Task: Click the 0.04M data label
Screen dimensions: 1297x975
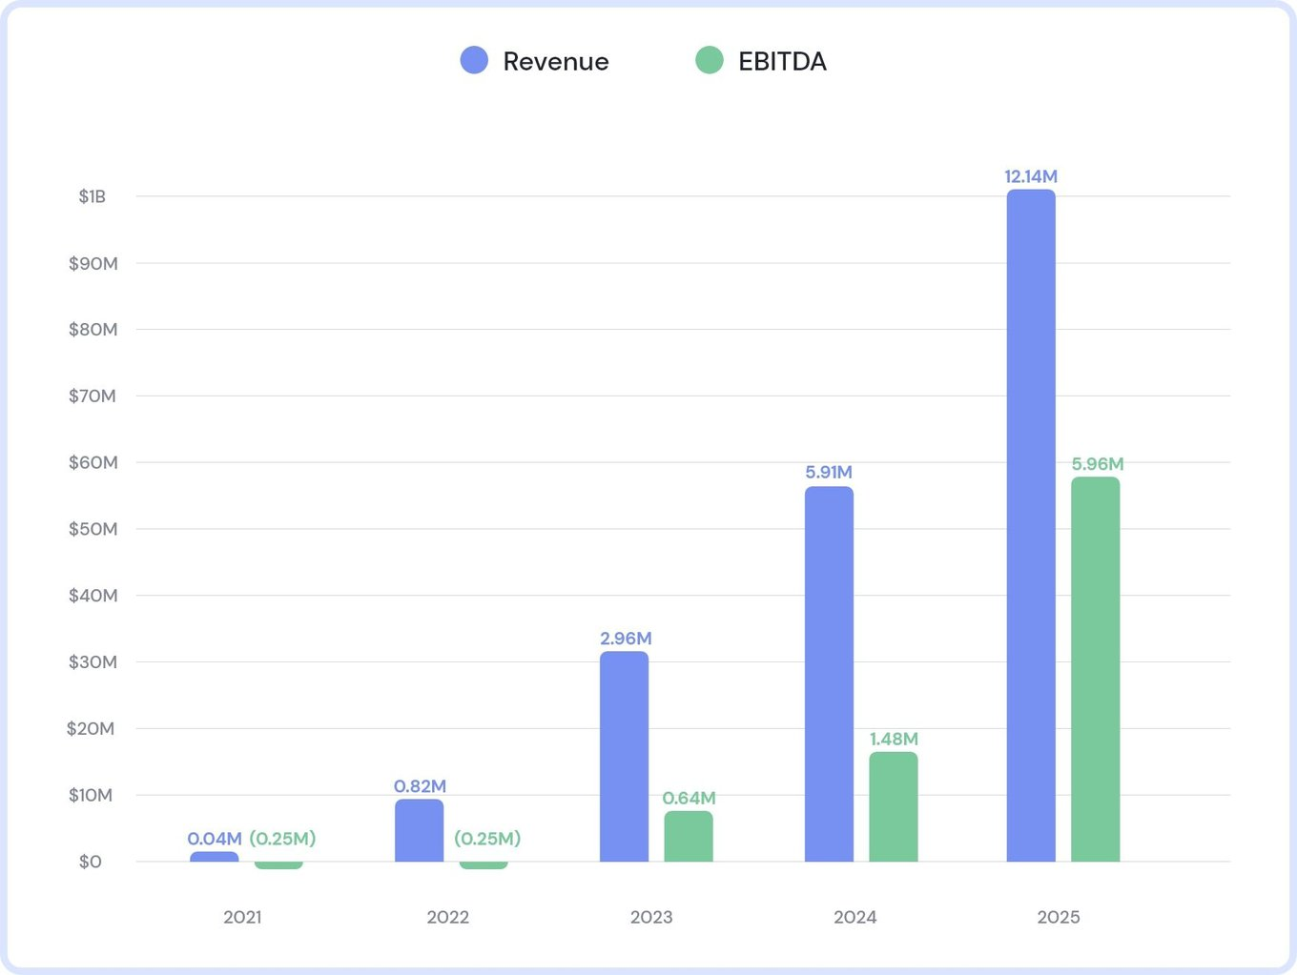Action: click(x=215, y=839)
